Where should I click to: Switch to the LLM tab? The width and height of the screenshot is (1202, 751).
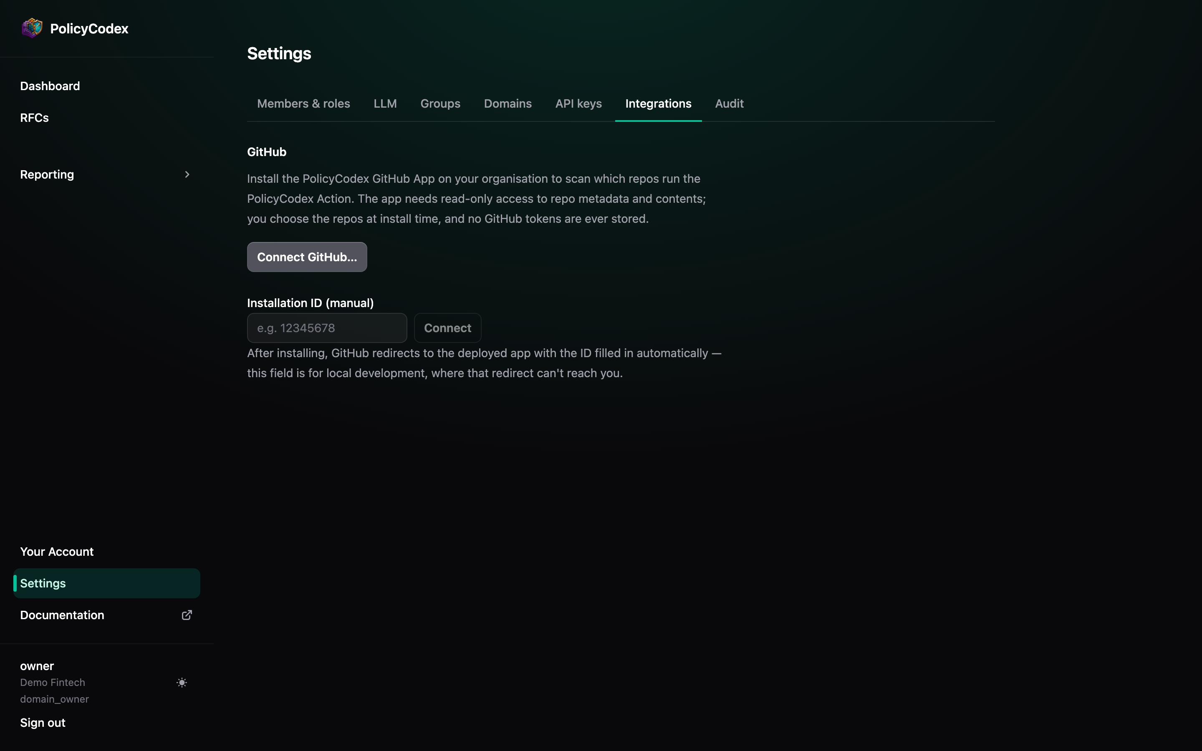[x=385, y=103]
